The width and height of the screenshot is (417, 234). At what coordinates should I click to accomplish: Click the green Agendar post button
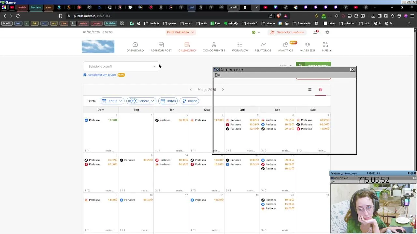click(x=313, y=65)
